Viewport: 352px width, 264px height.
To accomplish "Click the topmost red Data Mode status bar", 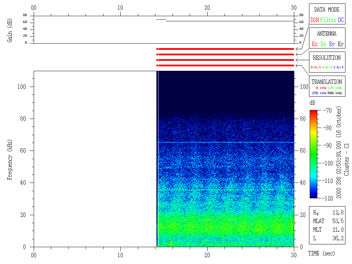I will click(x=225, y=49).
